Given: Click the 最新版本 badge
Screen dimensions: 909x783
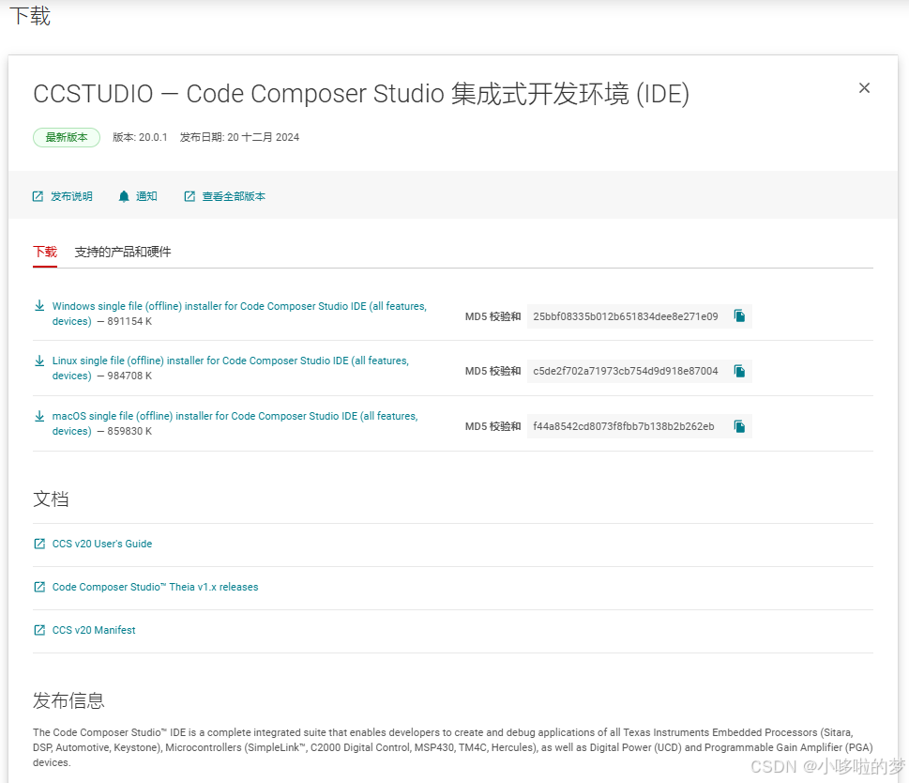Looking at the screenshot, I should pyautogui.click(x=67, y=137).
